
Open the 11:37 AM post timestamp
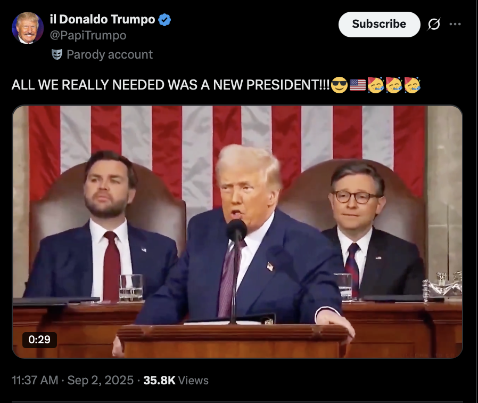[35, 381]
